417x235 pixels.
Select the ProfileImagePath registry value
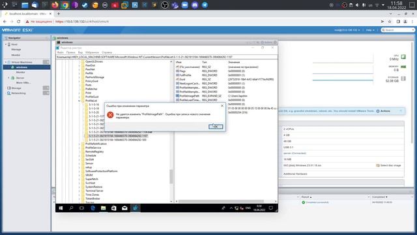coord(190,96)
